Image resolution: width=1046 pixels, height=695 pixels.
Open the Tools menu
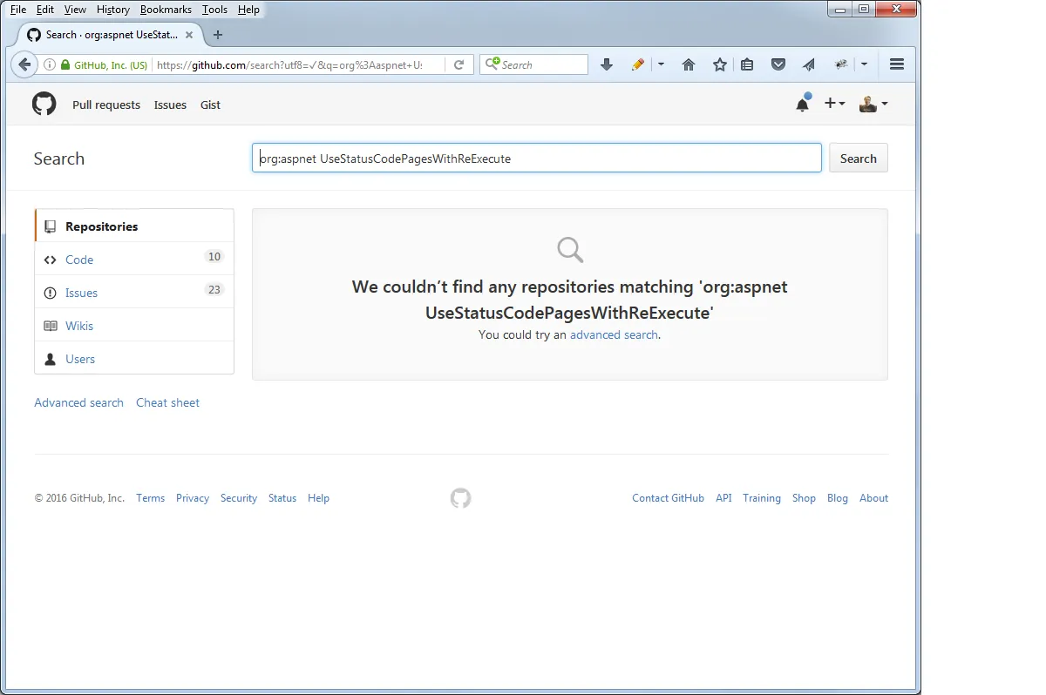214,10
